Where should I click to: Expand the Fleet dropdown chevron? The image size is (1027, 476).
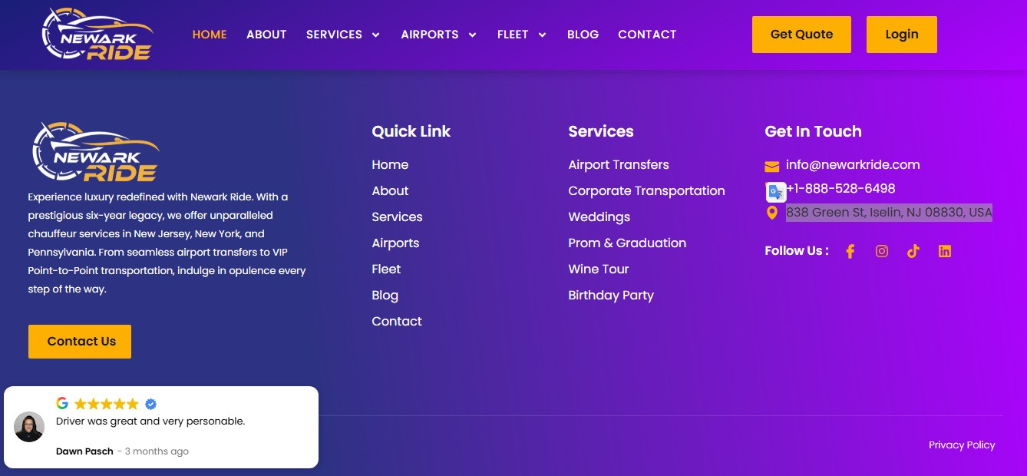542,35
